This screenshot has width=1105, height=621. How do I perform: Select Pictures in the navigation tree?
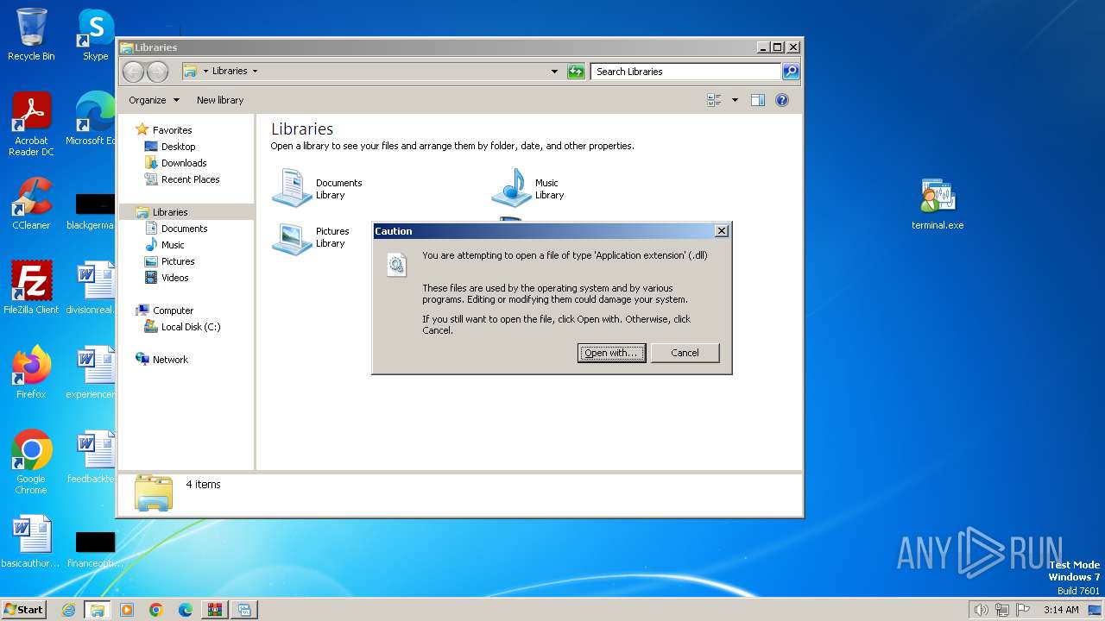pos(178,261)
